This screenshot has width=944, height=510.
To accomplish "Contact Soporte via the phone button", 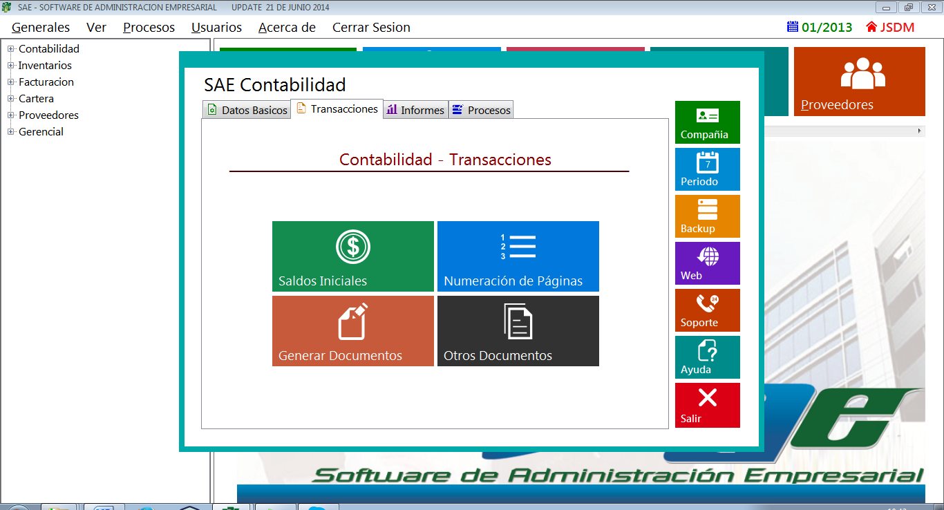I will 708,310.
